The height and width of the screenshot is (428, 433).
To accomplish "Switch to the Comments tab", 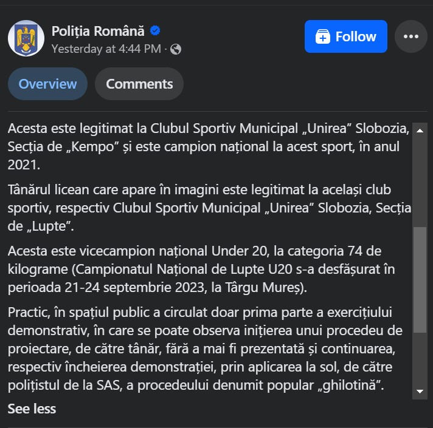I will (x=139, y=84).
